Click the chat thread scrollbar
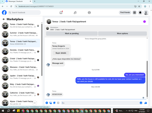Viewport: 152px width, 113px height. coord(147,79)
